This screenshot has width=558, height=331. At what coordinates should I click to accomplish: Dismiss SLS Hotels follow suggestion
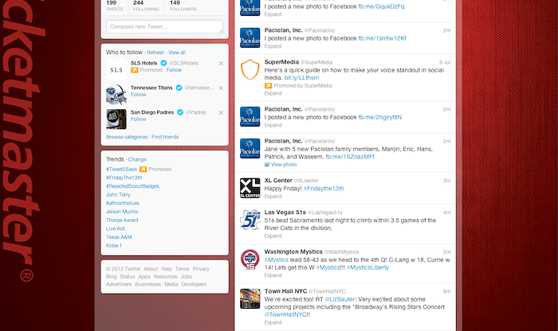221,63
